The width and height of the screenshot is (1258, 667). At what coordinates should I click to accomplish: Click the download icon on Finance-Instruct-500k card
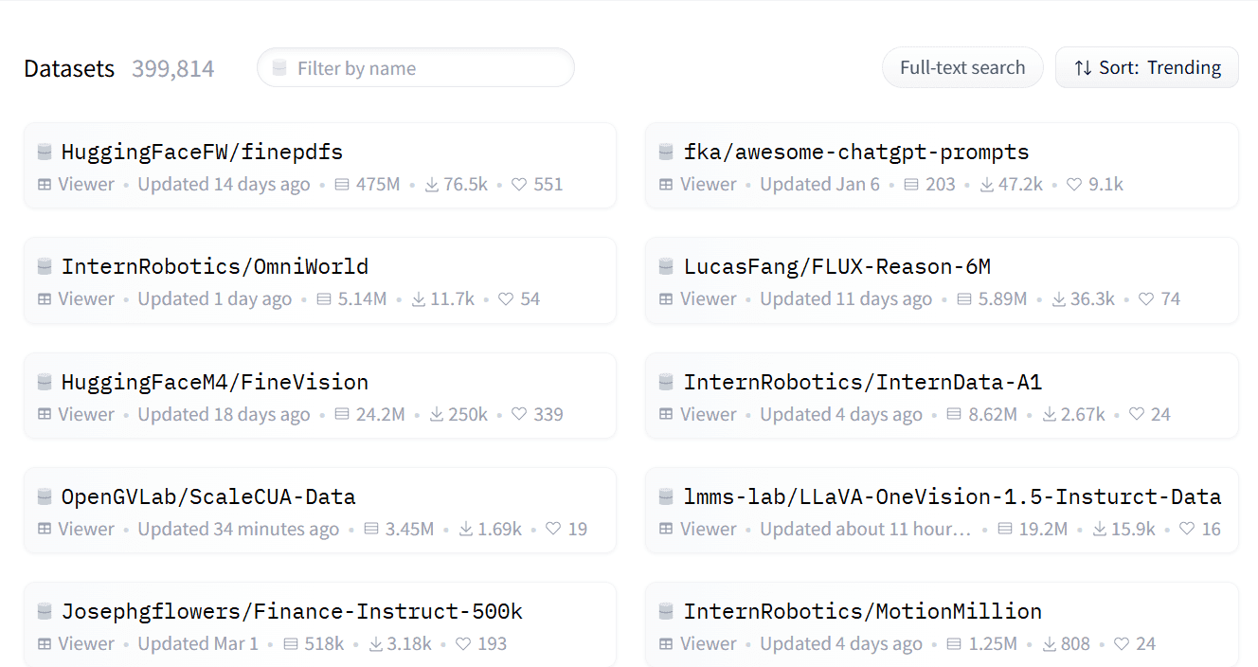[376, 644]
